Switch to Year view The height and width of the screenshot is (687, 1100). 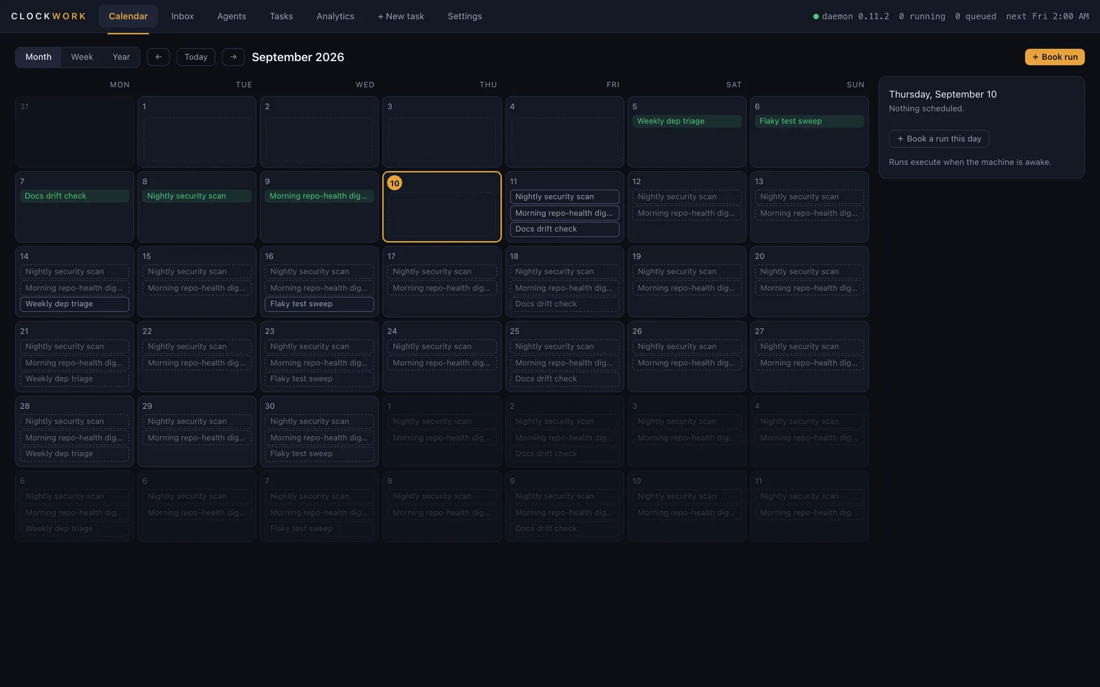pos(121,57)
